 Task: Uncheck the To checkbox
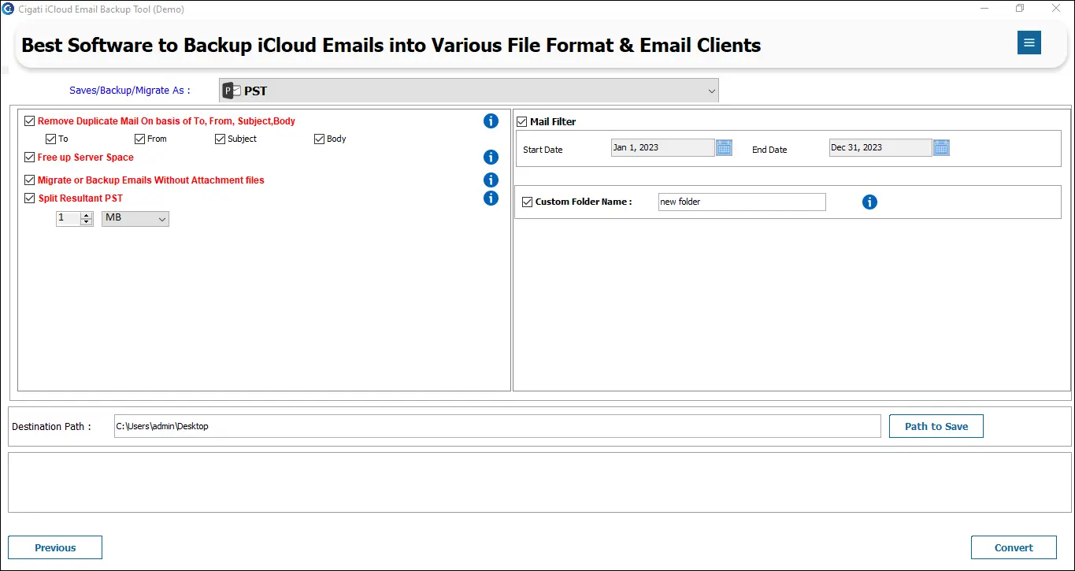51,139
